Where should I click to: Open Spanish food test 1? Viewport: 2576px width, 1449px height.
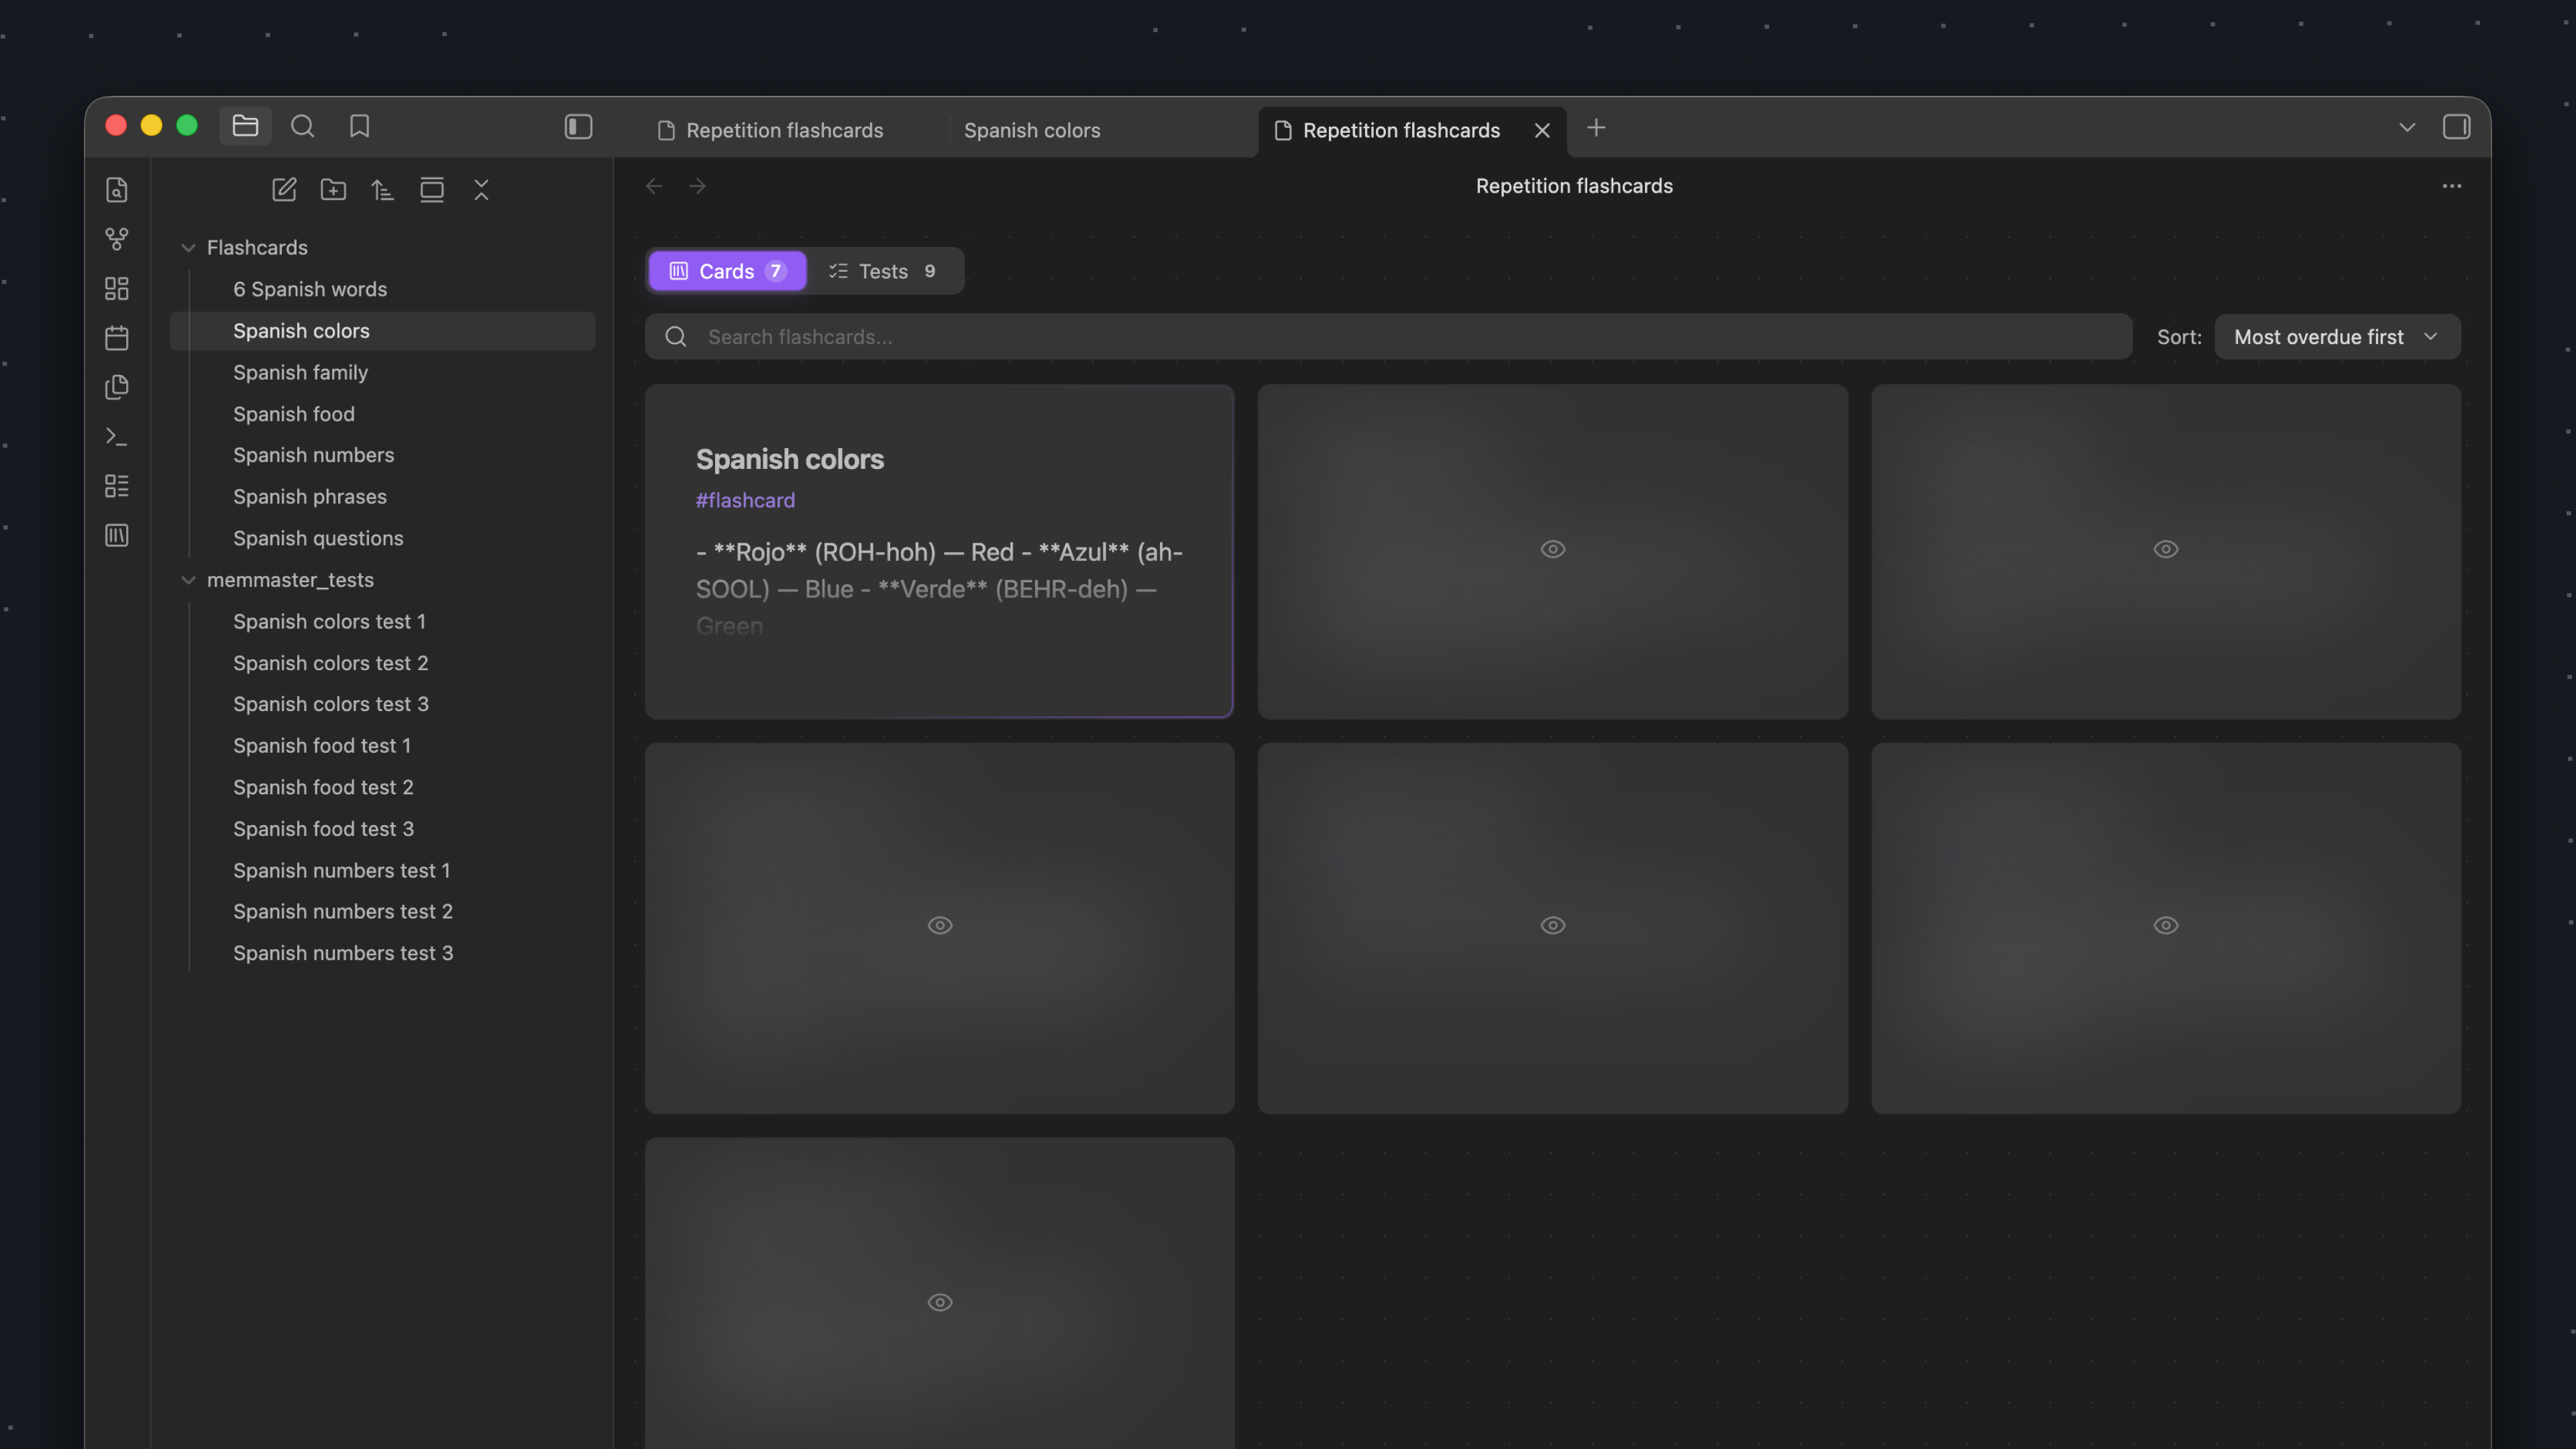[382, 746]
